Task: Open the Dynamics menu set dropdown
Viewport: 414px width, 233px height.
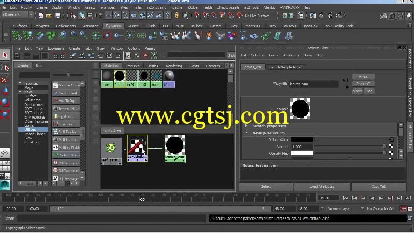Action: tap(18, 15)
